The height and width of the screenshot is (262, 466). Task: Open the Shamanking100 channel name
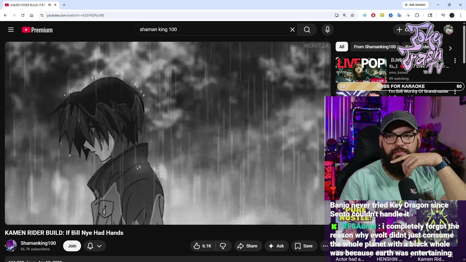[38, 243]
